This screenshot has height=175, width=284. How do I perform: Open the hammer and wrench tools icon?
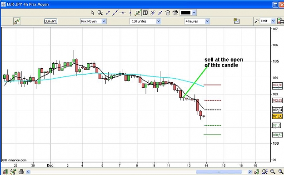[x=175, y=13]
